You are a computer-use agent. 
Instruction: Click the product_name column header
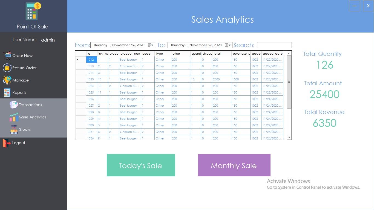[130, 54]
